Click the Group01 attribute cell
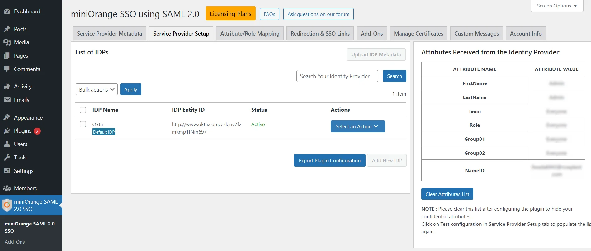The height and width of the screenshot is (251, 591). point(475,139)
